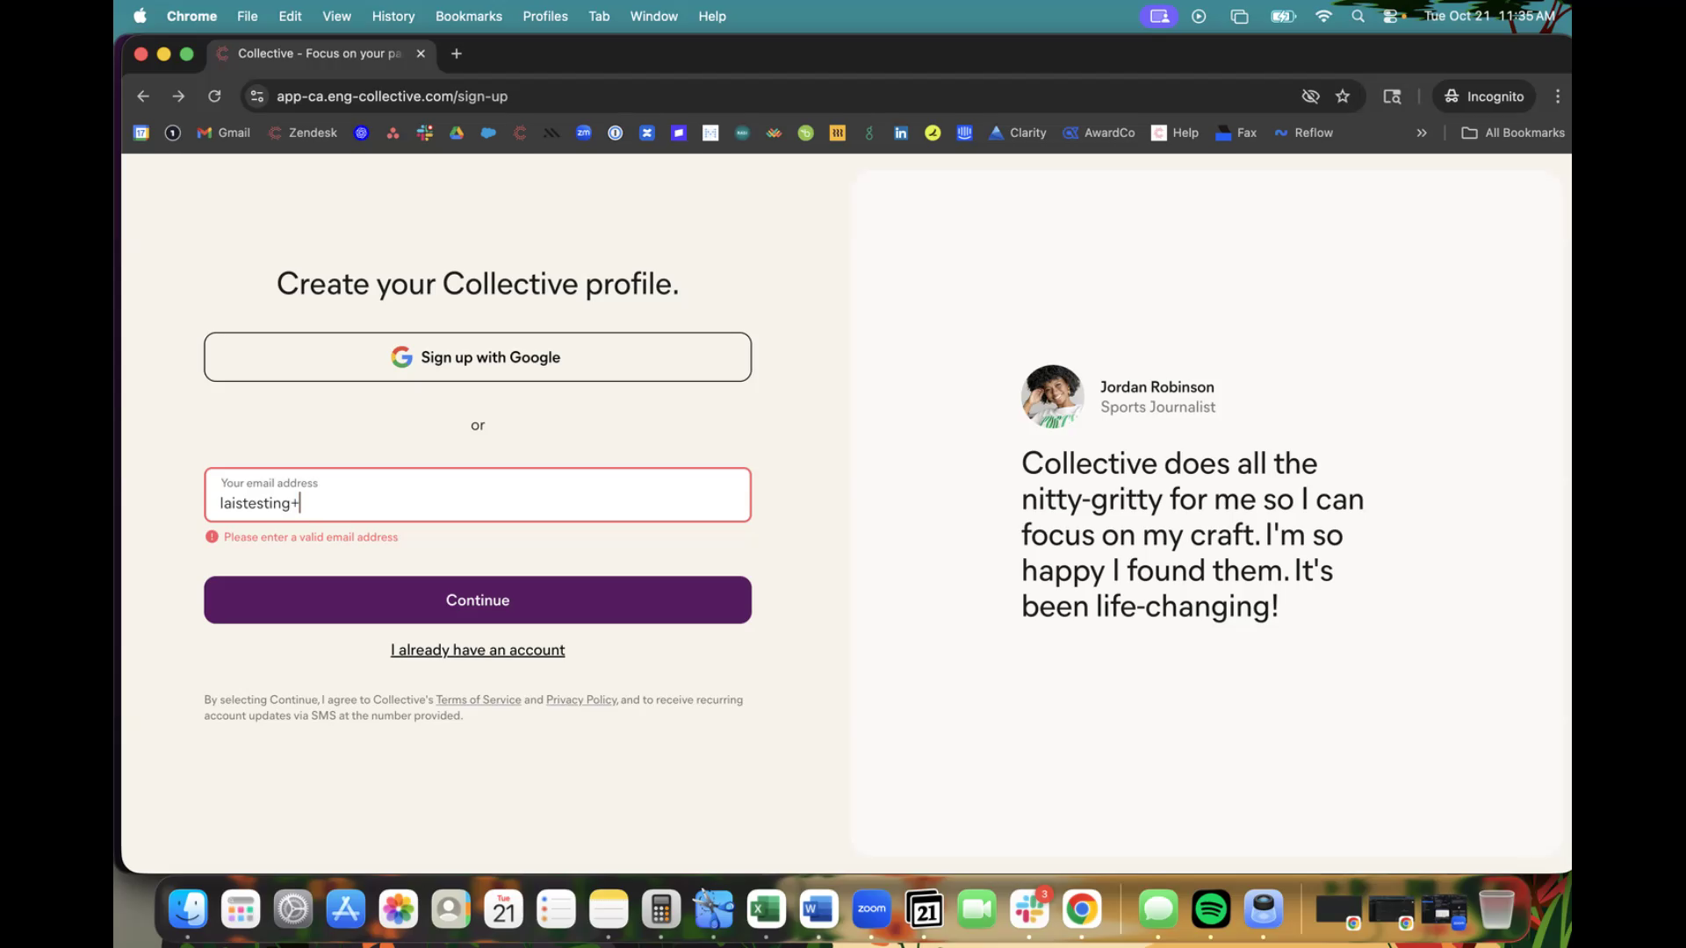This screenshot has height=948, width=1686.
Task: Open the Bookmarks menu in menu bar
Action: pyautogui.click(x=469, y=16)
